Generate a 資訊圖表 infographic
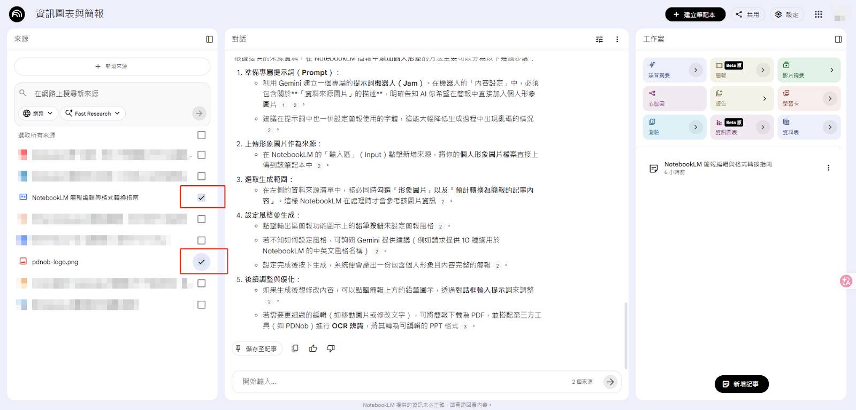This screenshot has width=856, height=410. (742, 127)
